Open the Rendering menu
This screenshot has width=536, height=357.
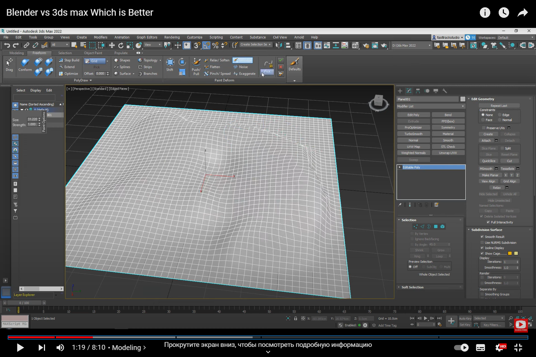click(x=172, y=37)
